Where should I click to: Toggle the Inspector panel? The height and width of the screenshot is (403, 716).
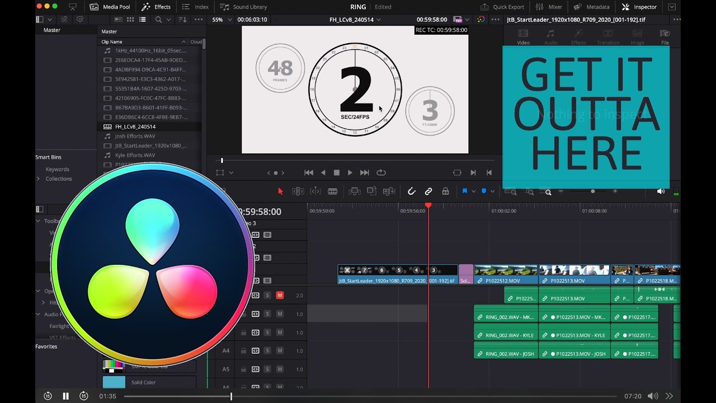pyautogui.click(x=639, y=7)
